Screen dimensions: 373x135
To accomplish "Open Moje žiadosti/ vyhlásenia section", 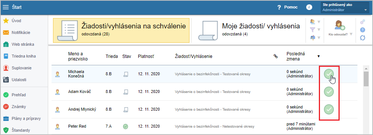I will [248, 30].
